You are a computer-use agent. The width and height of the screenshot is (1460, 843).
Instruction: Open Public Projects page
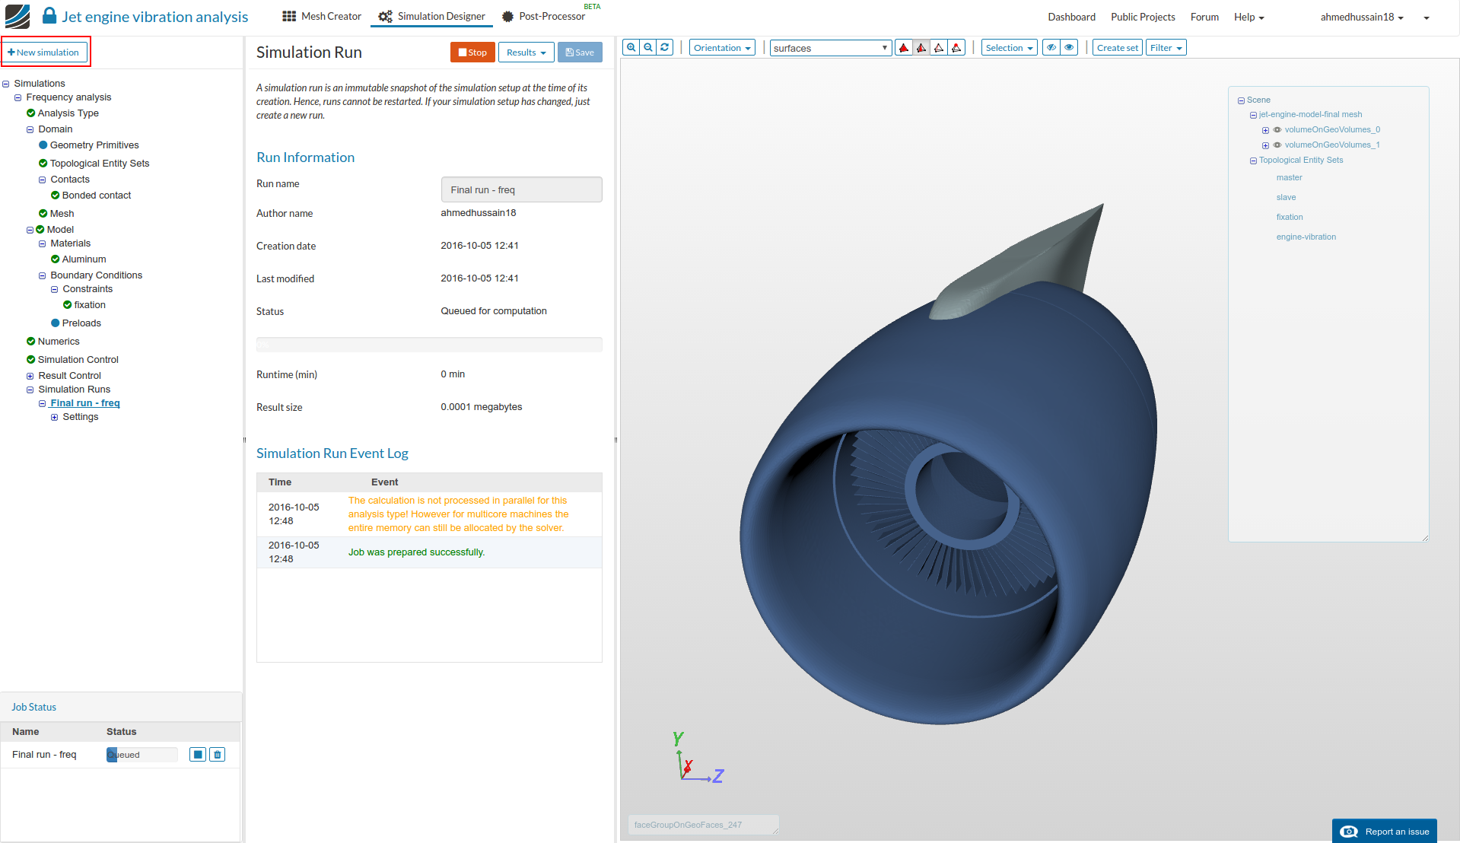1143,17
